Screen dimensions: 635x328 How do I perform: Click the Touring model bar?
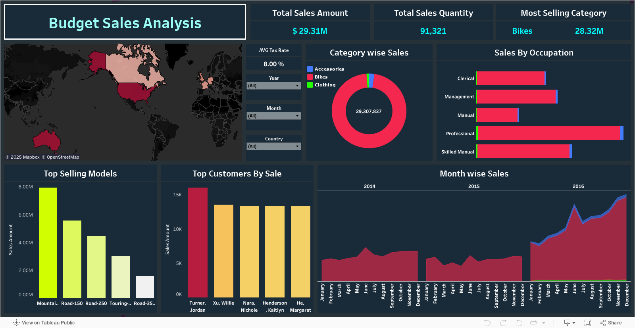(121, 277)
